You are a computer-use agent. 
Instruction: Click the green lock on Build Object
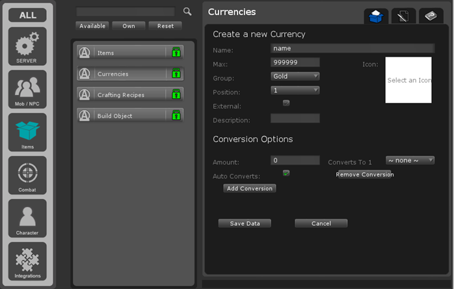tap(176, 116)
